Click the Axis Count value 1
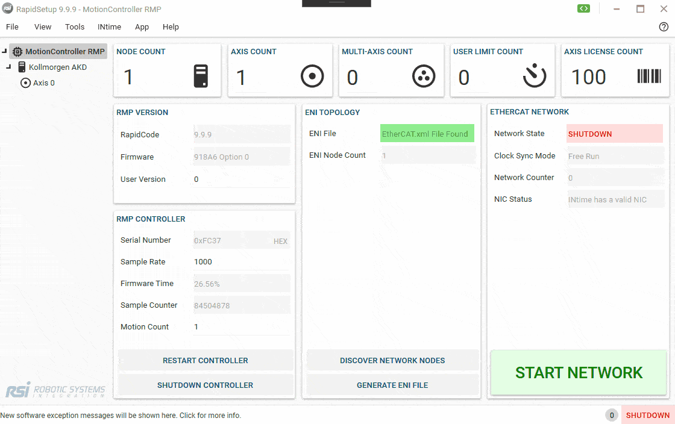The height and width of the screenshot is (424, 675). [240, 78]
